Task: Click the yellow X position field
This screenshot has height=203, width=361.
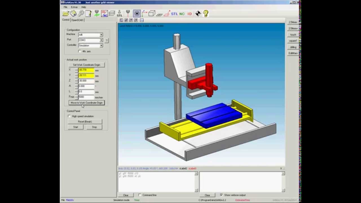Action: click(x=86, y=70)
